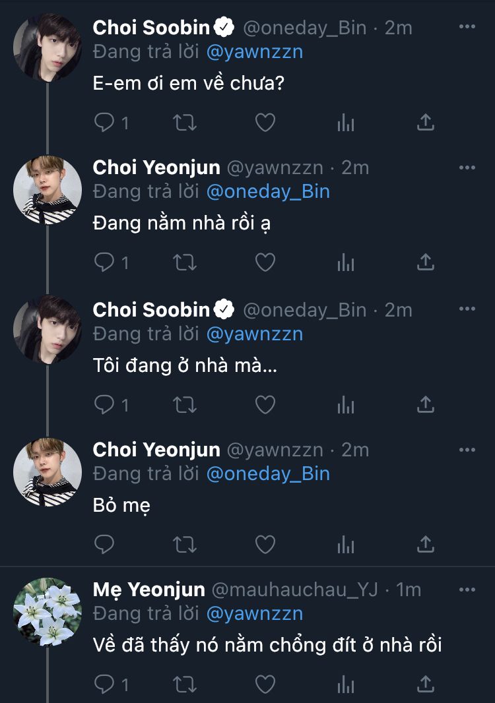Open more options on 'Bỏ mẹ' tweet
The width and height of the screenshot is (495, 703).
(467, 450)
